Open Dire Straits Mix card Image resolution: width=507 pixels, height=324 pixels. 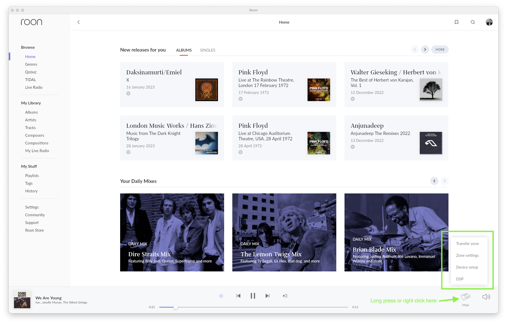(172, 232)
